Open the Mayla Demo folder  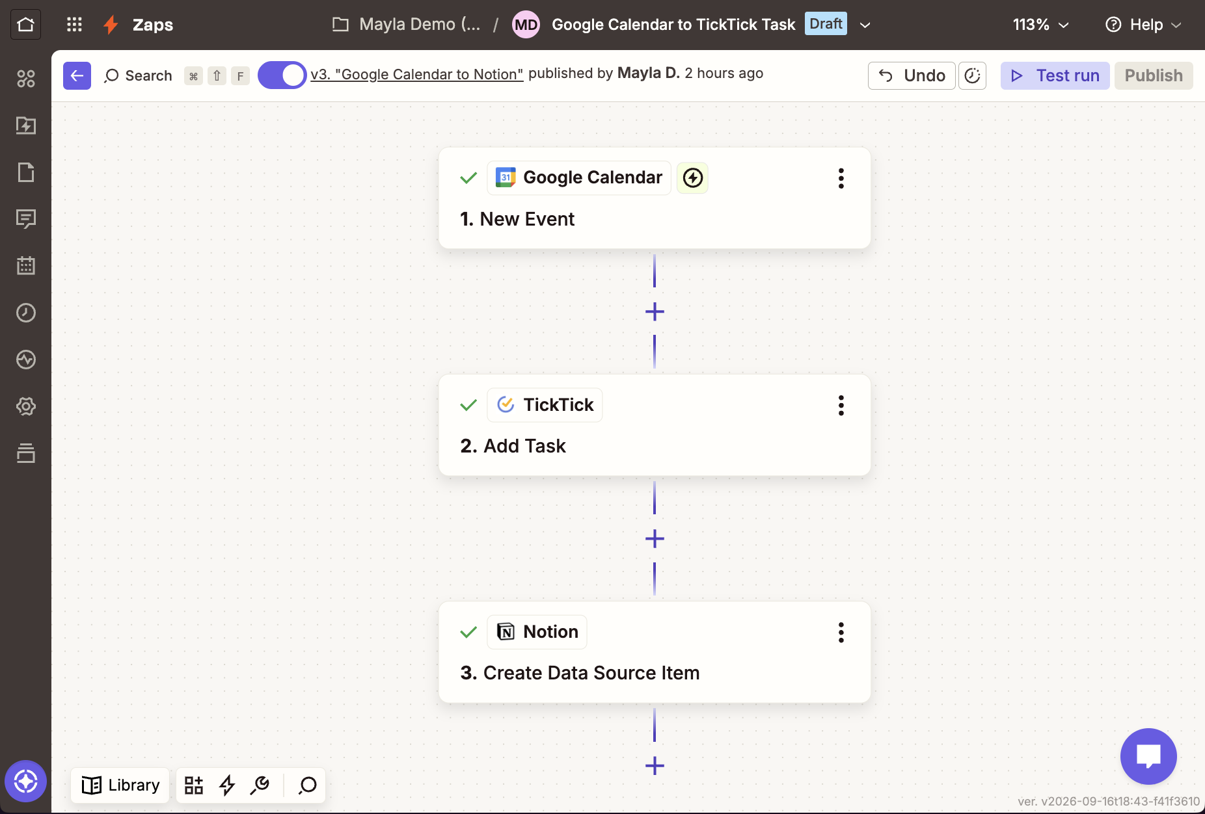coord(407,25)
